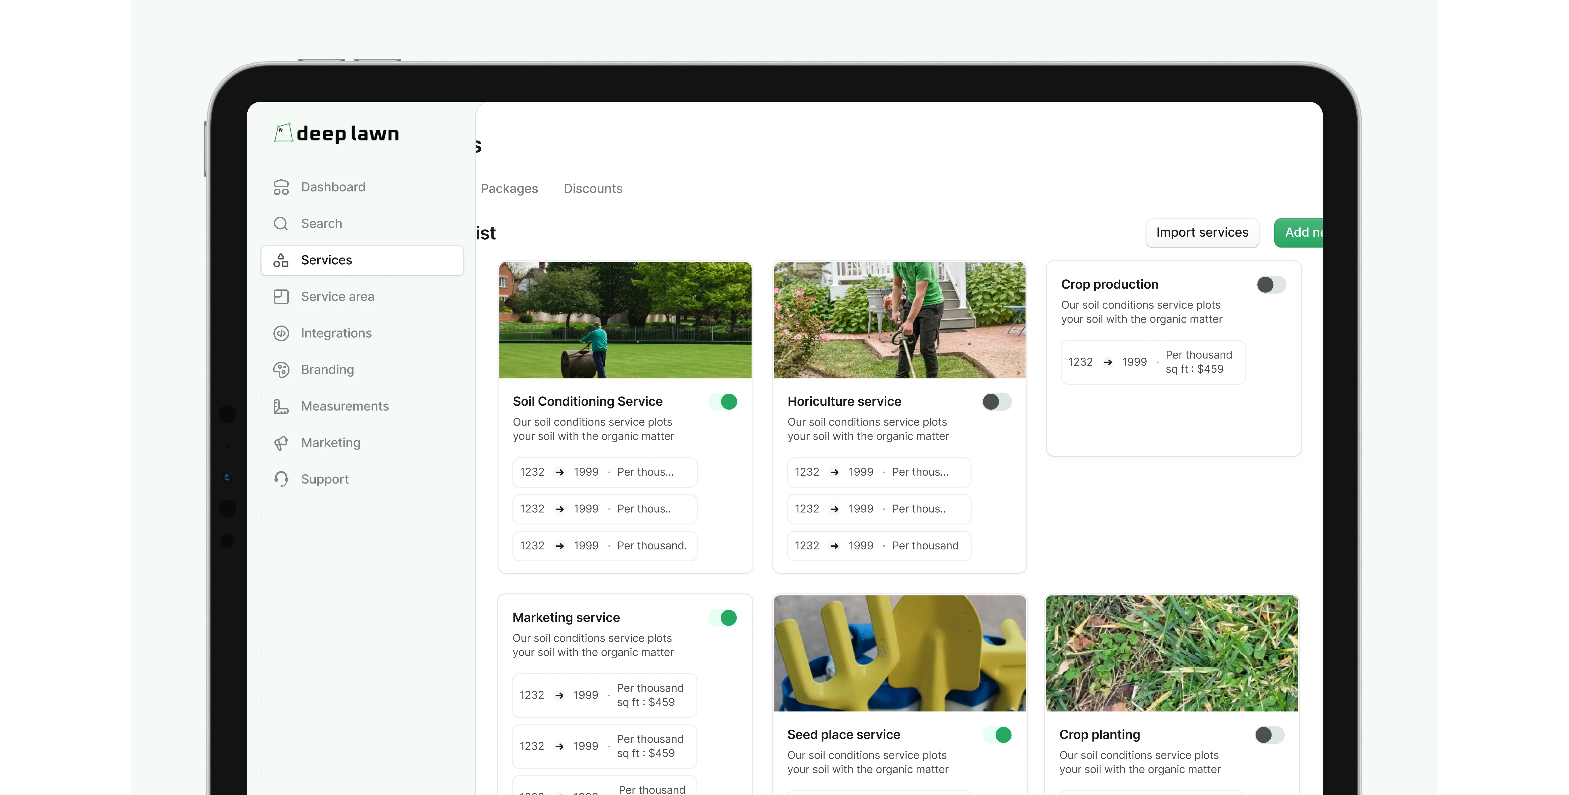Switch to the Discounts tab
Image resolution: width=1569 pixels, height=795 pixels.
pos(593,189)
